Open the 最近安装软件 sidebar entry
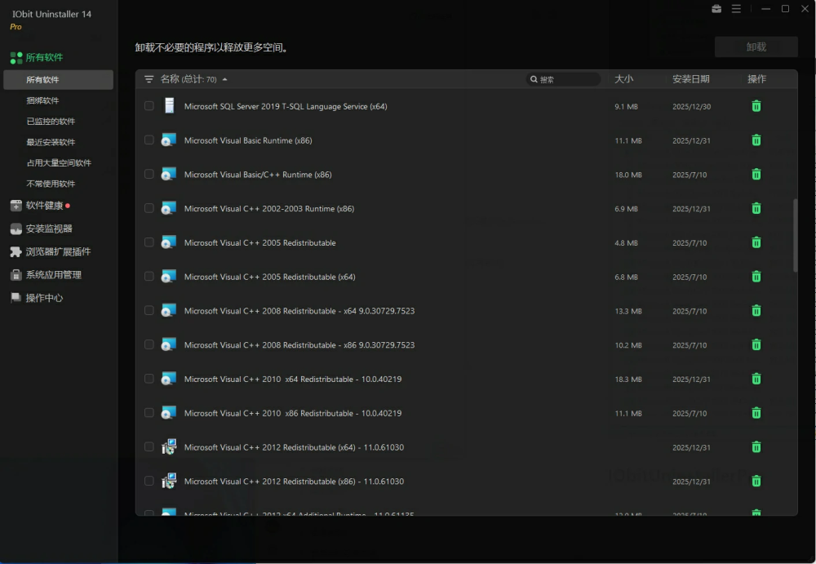816x564 pixels. 51,142
